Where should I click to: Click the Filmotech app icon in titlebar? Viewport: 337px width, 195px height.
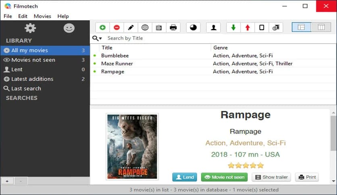pos(8,6)
